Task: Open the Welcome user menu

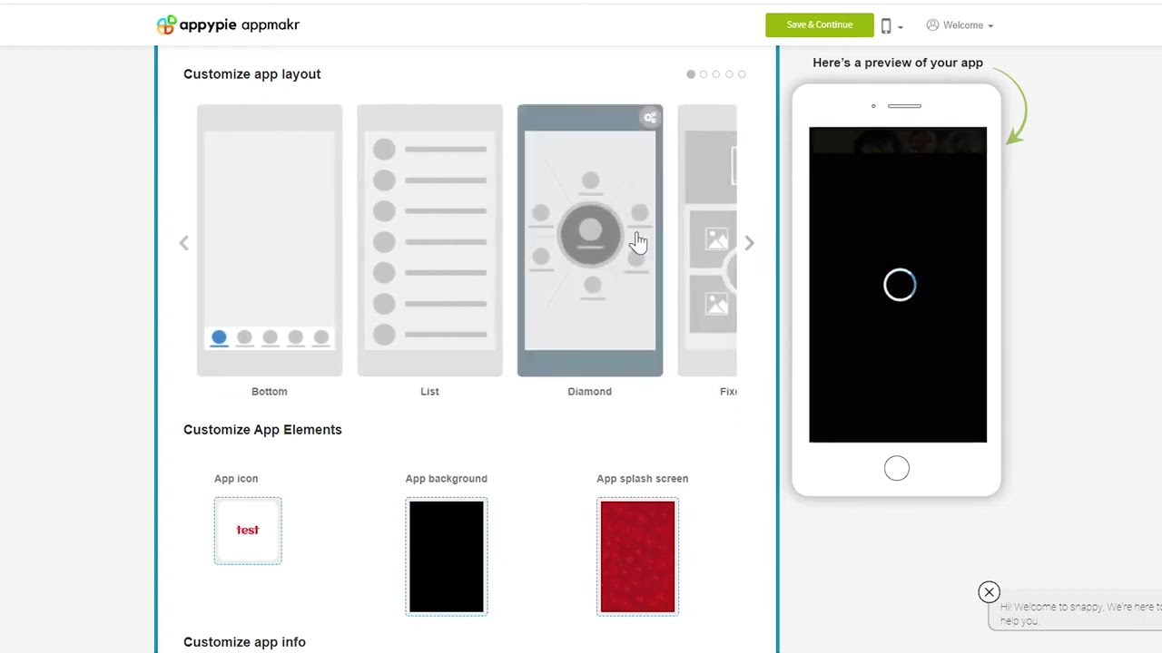Action: (960, 25)
